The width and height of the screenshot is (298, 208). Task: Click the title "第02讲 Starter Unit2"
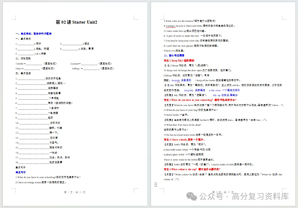click(77, 22)
